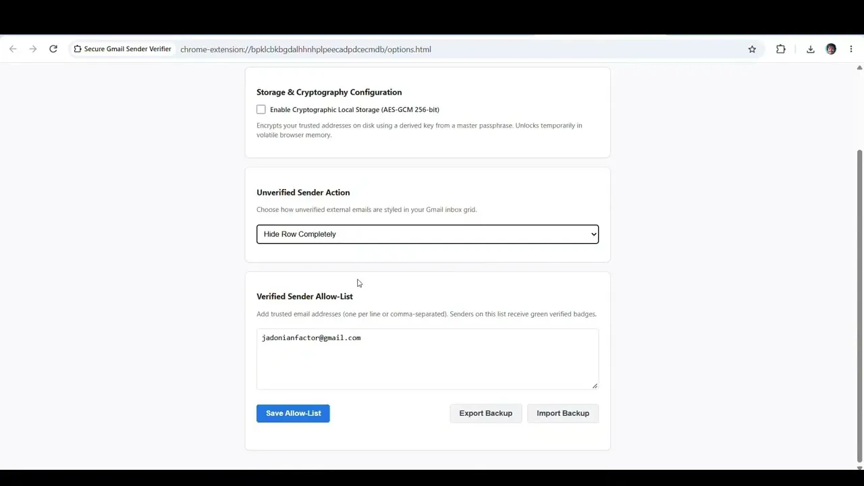
Task: Click the 'Add trusted email addresses' description
Action: coord(427,314)
